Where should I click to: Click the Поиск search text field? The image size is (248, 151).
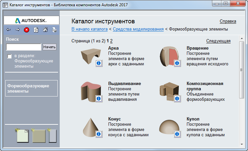[x=24, y=47]
